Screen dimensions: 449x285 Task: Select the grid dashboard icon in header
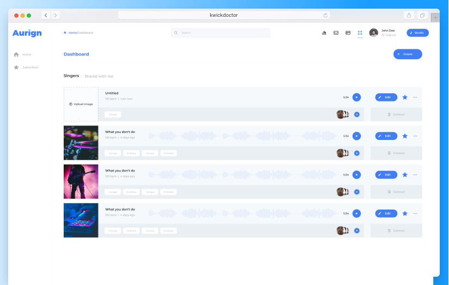pyautogui.click(x=360, y=33)
